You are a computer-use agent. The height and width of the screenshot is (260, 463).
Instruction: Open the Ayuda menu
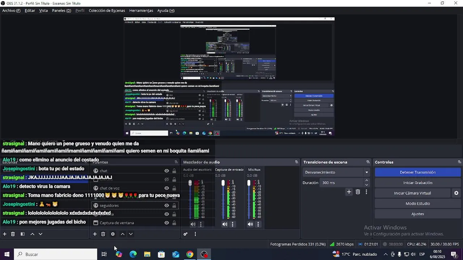click(x=166, y=10)
